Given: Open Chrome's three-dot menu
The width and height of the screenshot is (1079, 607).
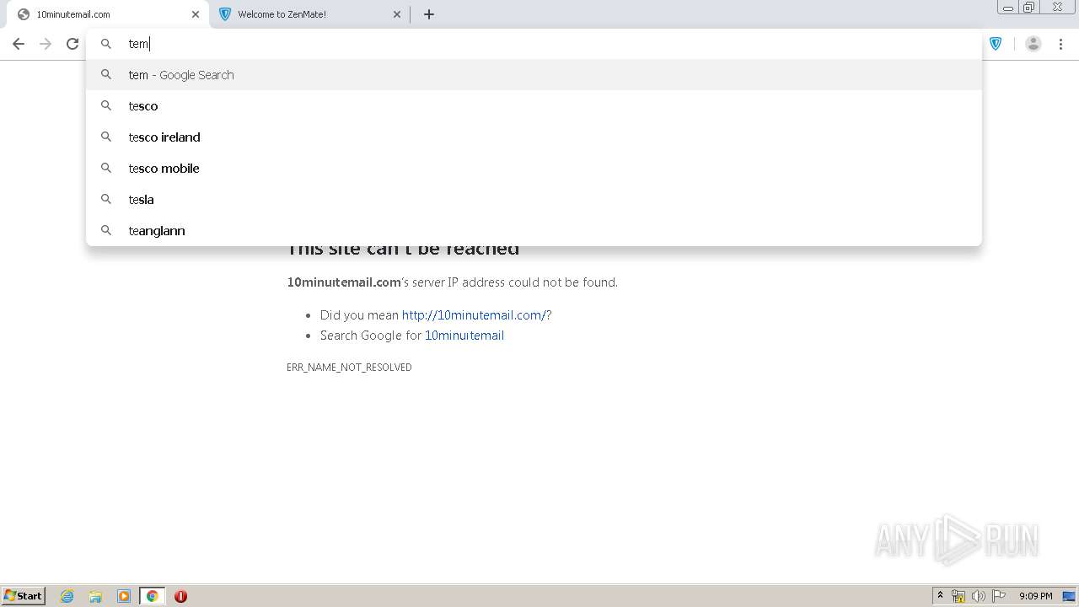Looking at the screenshot, I should 1060,44.
